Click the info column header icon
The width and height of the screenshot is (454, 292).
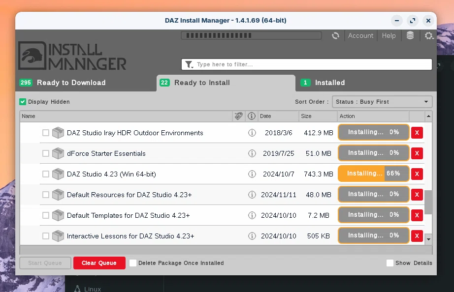pyautogui.click(x=252, y=116)
